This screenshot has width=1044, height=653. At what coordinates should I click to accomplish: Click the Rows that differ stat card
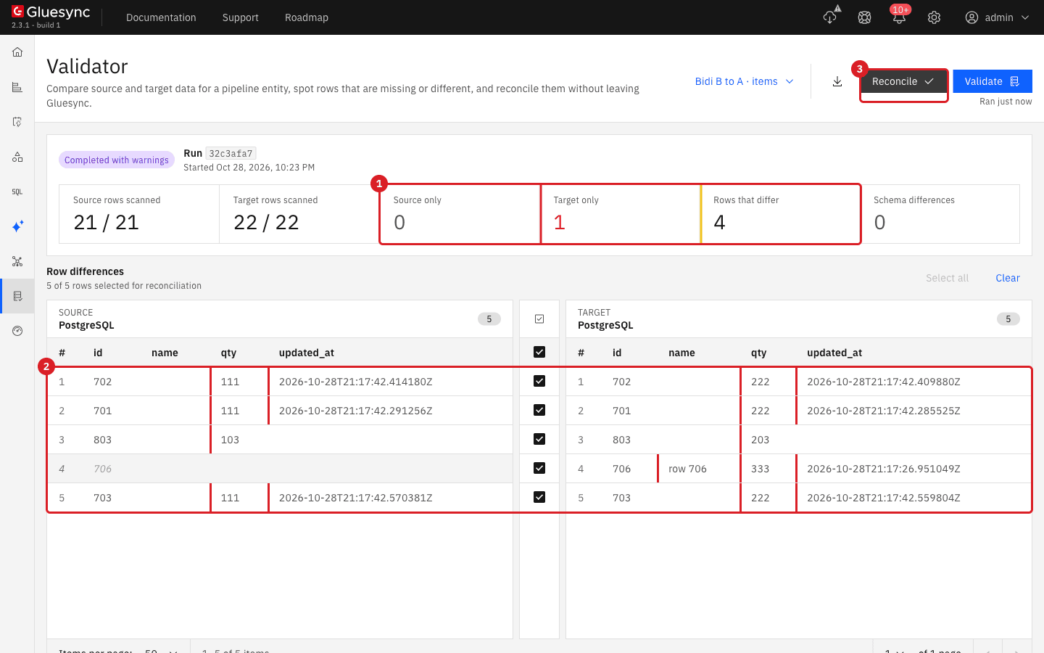[781, 214]
